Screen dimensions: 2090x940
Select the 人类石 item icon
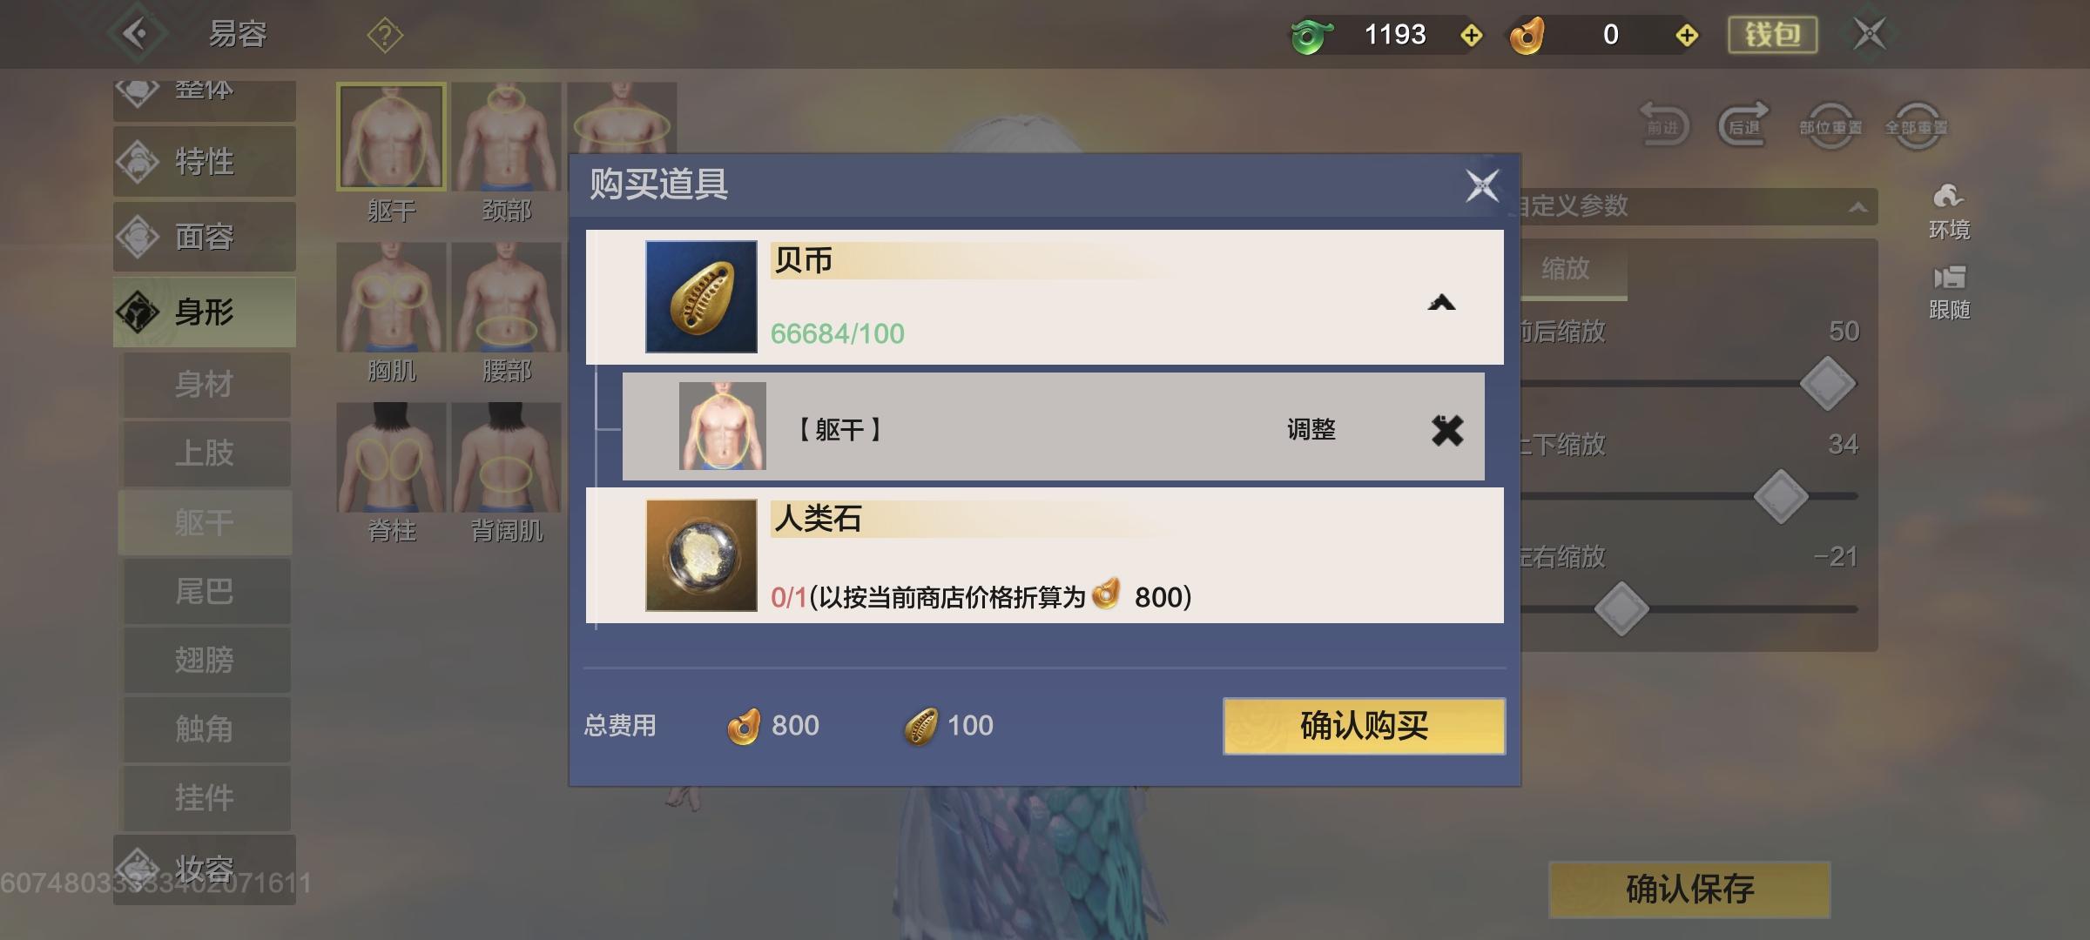click(701, 555)
